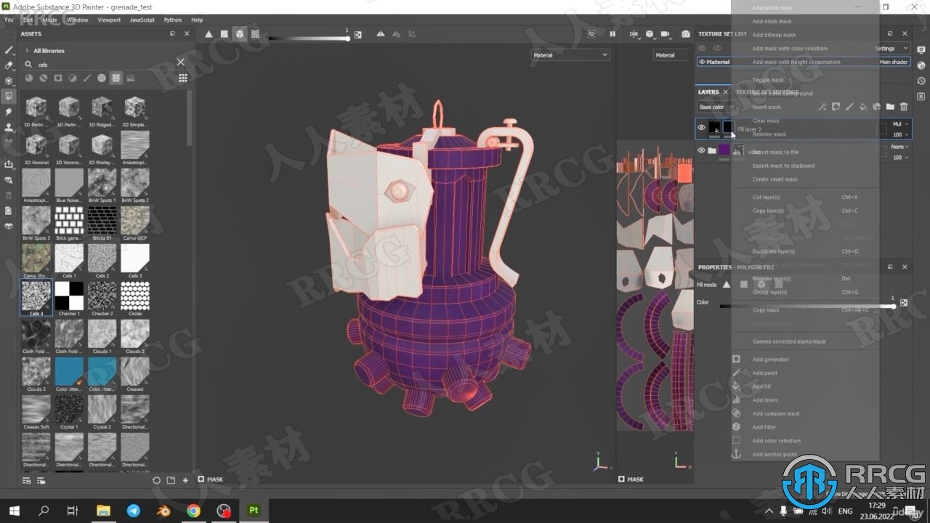Select the Polygon Fill tool

point(9,96)
